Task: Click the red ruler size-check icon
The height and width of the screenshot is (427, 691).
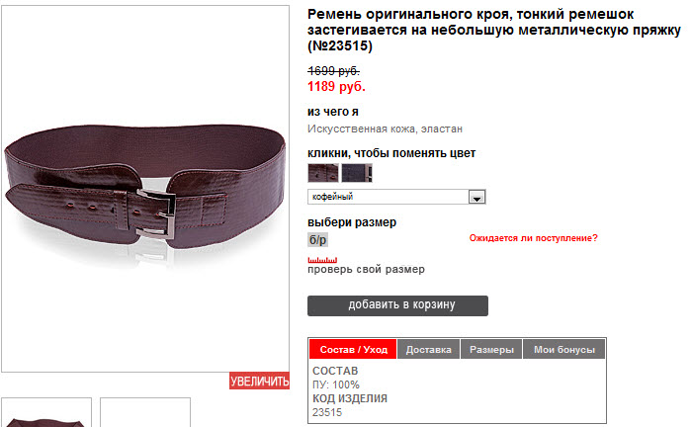Action: click(322, 260)
